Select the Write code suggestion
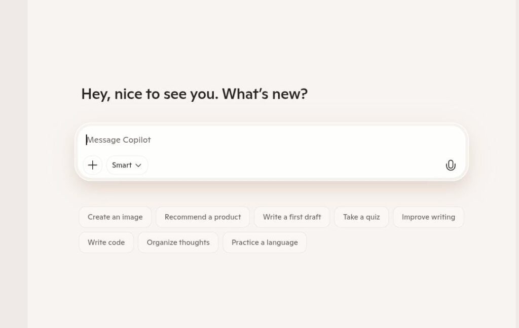The height and width of the screenshot is (328, 519). (106, 242)
